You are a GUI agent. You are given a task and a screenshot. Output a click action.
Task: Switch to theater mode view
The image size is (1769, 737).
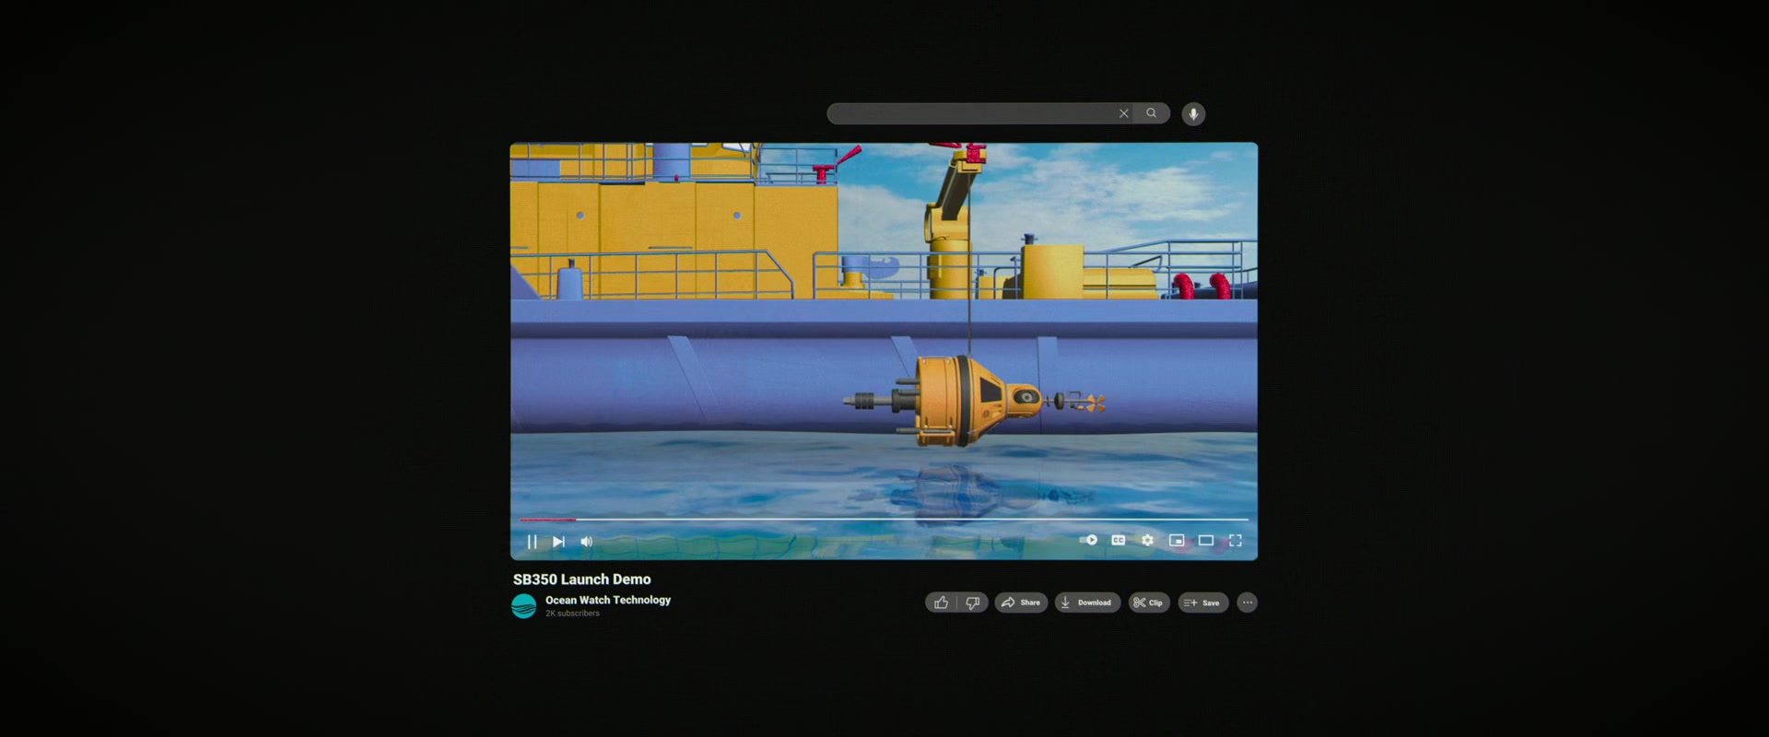[1205, 540]
